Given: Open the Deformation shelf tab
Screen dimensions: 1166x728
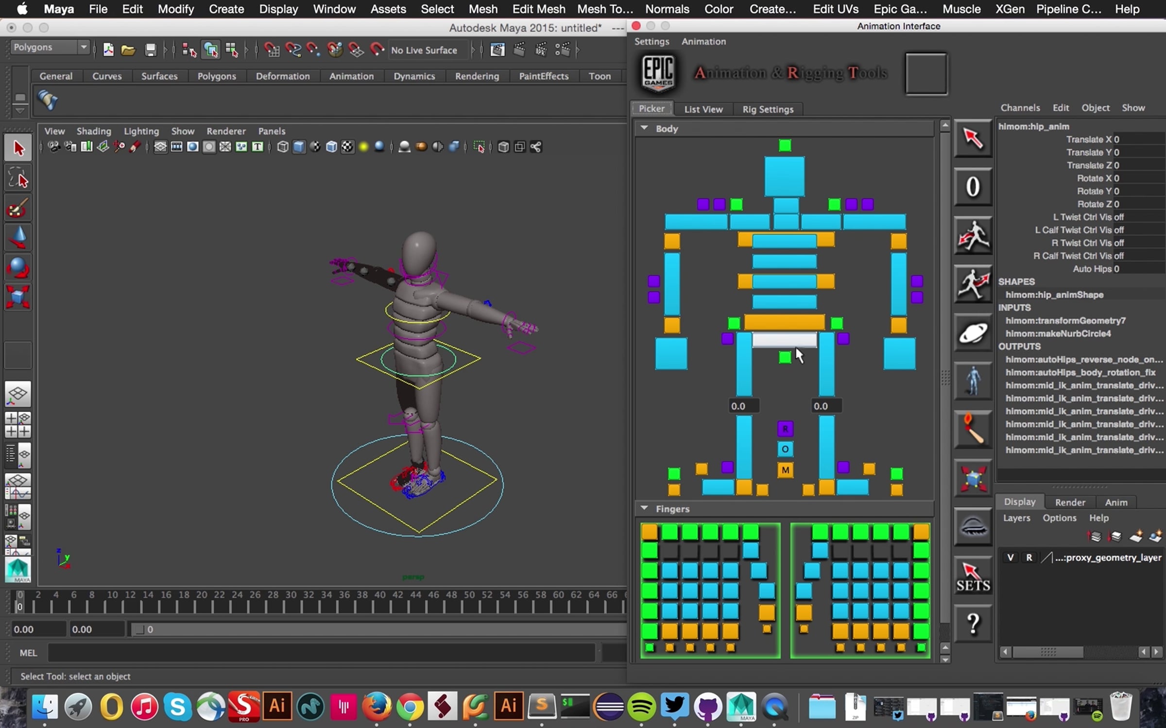Looking at the screenshot, I should [x=283, y=76].
